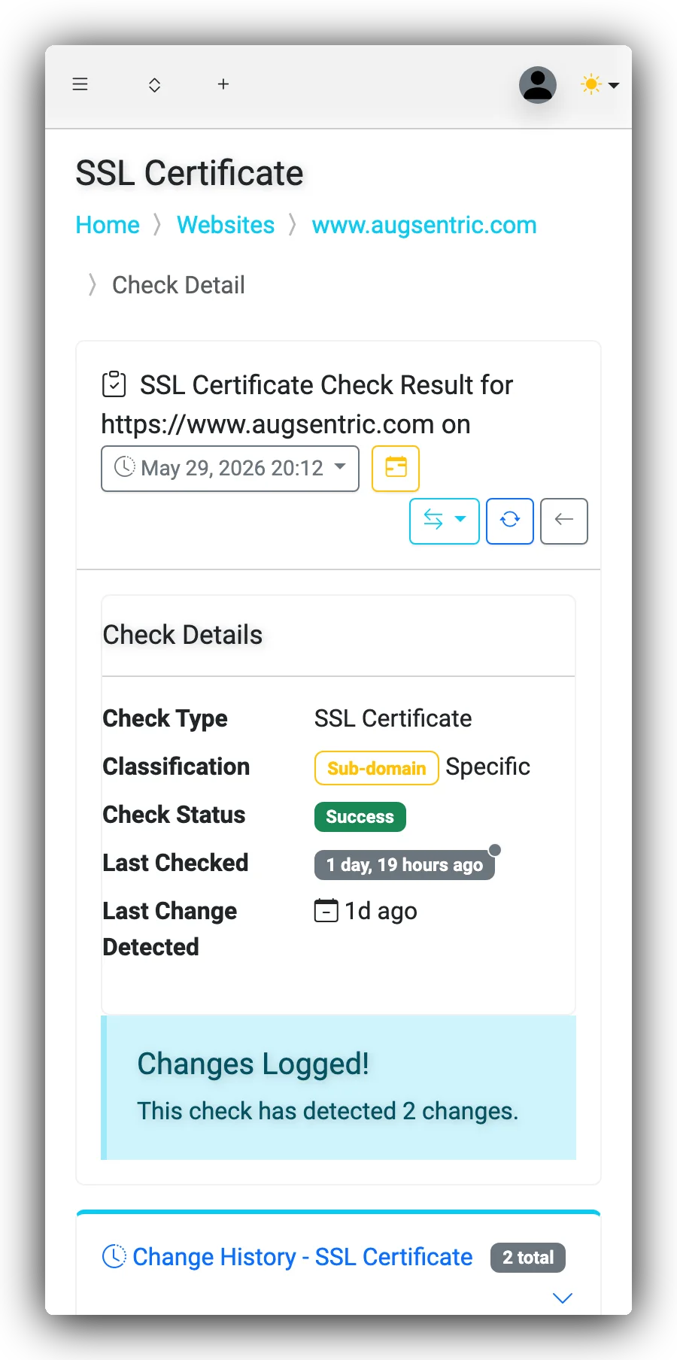Viewport: 677px width, 1360px height.
Task: Click the clock icon beside Change History
Action: [114, 1256]
